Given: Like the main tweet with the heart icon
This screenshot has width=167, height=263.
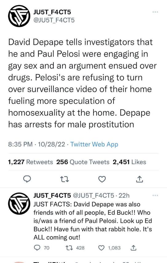Looking at the screenshot, I should 102,179.
